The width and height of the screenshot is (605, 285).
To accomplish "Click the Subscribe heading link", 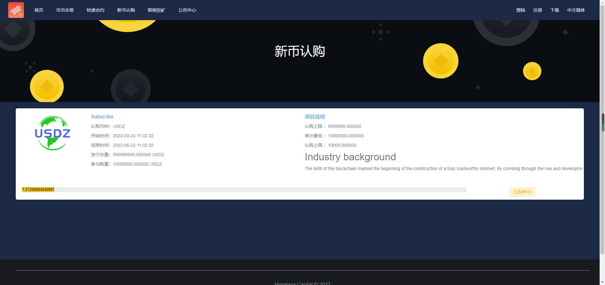I will (x=102, y=117).
